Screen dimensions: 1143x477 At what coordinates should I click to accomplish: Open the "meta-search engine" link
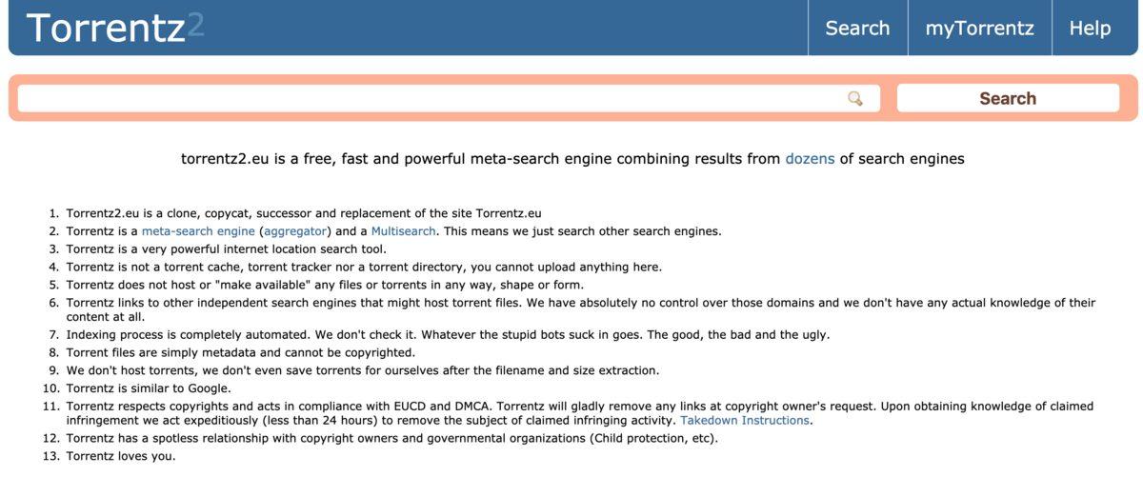(198, 231)
